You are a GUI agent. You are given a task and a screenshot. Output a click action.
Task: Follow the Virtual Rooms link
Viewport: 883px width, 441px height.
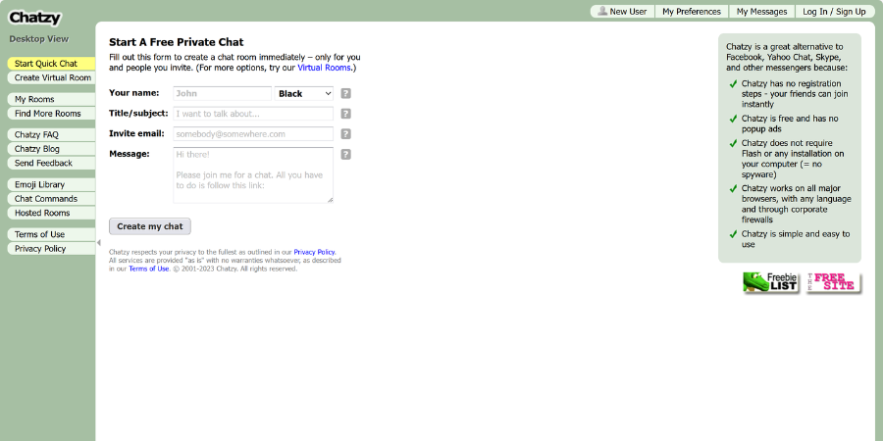324,68
